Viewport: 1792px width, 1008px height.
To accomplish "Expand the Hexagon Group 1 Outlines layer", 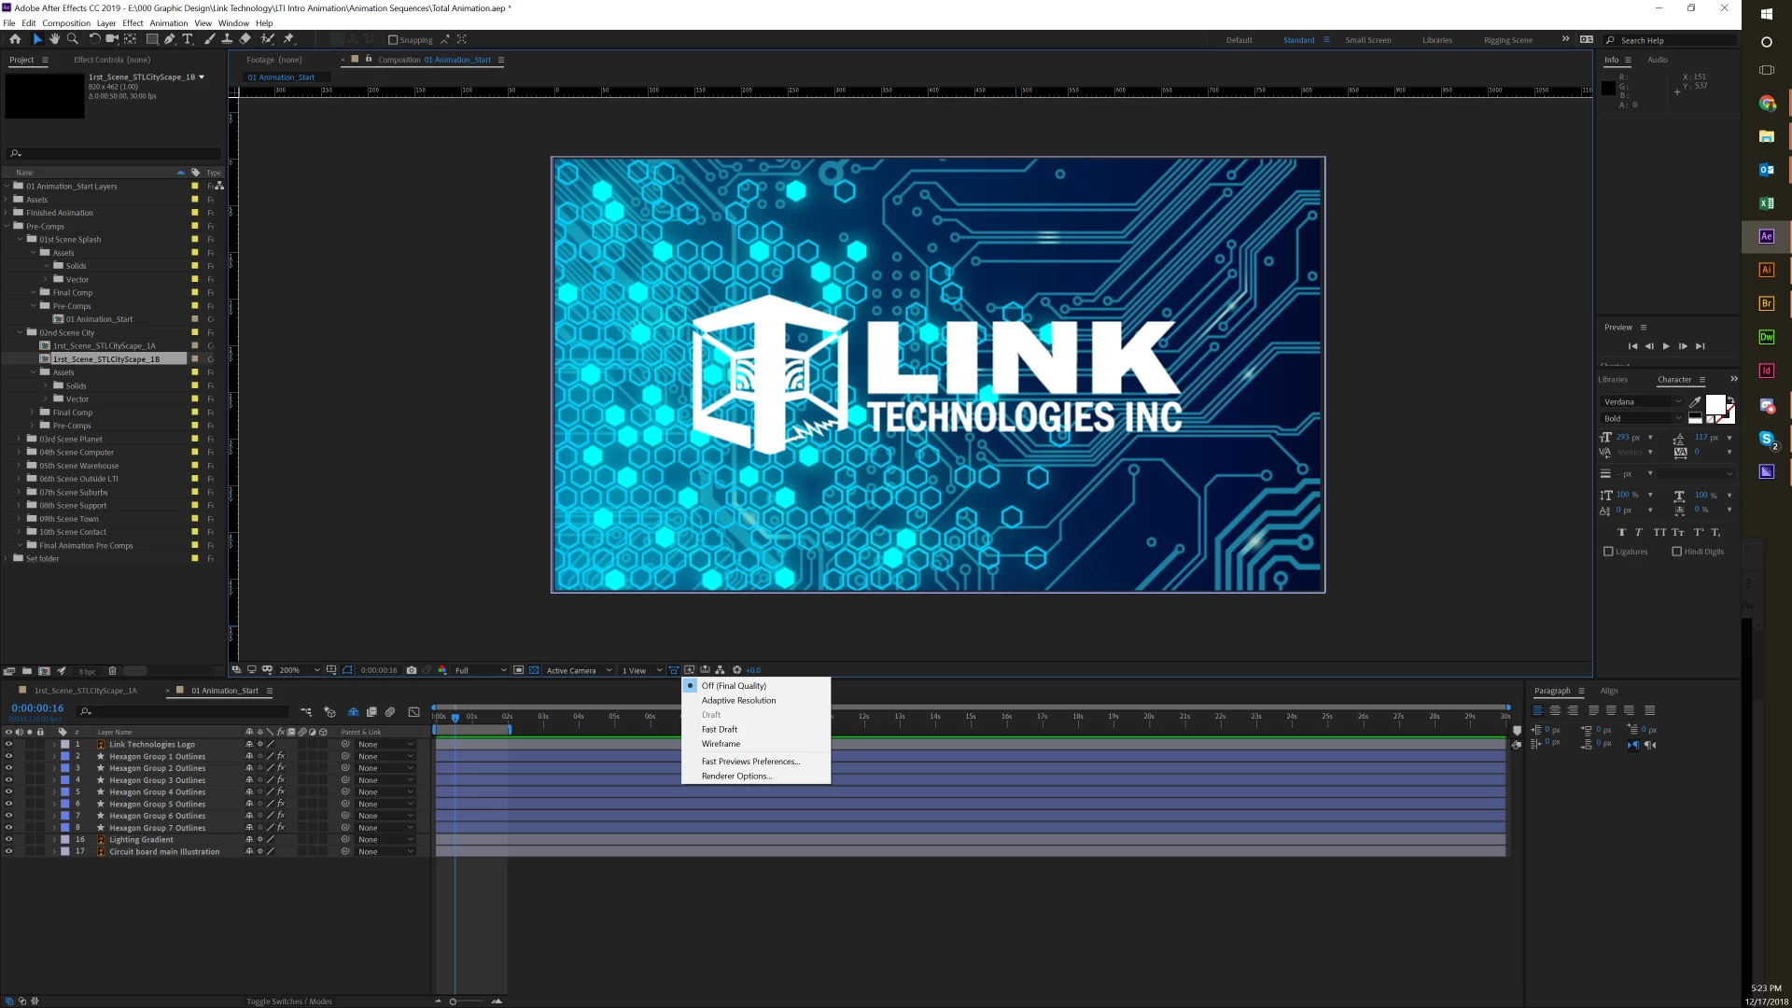I will pyautogui.click(x=54, y=757).
